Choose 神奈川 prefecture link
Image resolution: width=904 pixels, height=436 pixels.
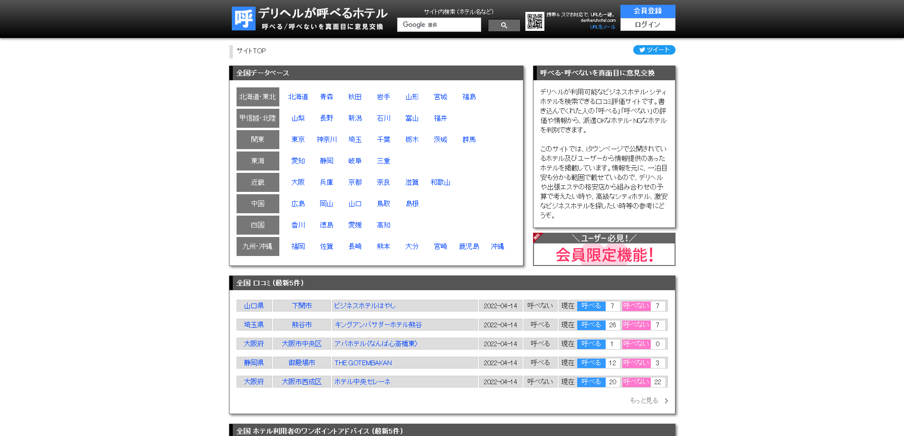point(326,140)
